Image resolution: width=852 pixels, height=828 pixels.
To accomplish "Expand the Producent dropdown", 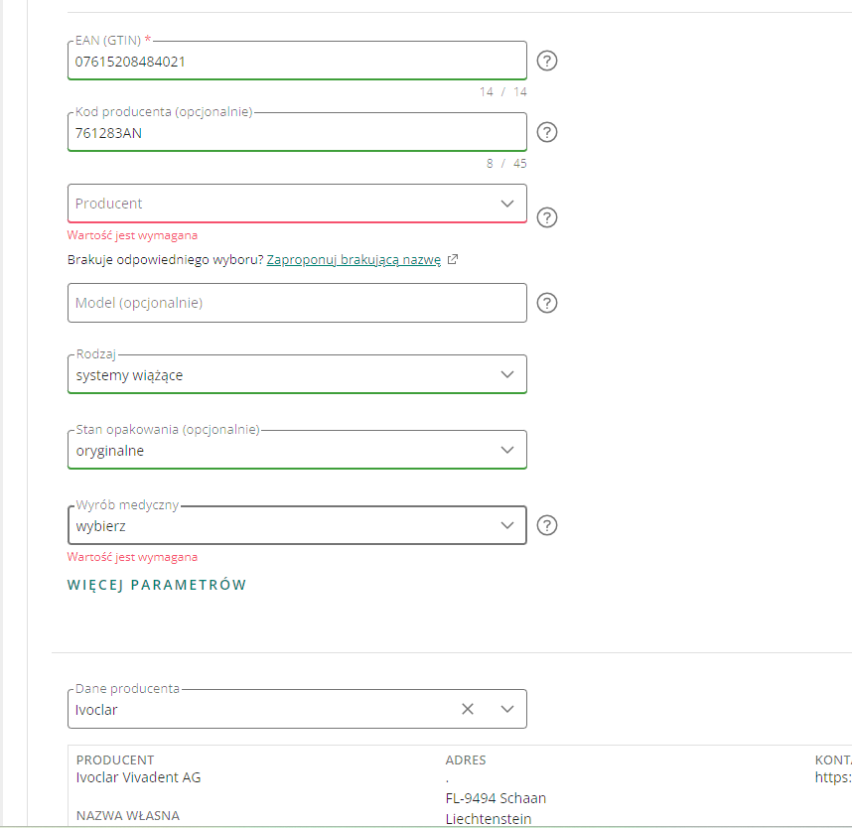I will (x=507, y=204).
